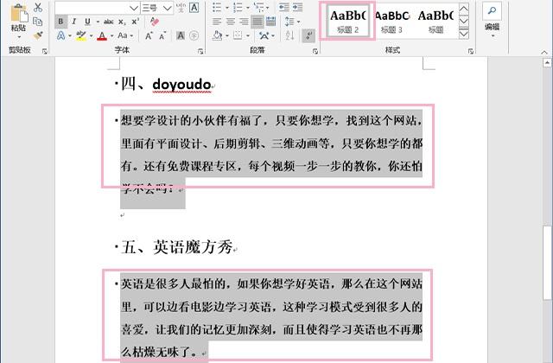Apply character border icon (framed A)
This screenshot has width=553, height=363.
(x=194, y=8)
